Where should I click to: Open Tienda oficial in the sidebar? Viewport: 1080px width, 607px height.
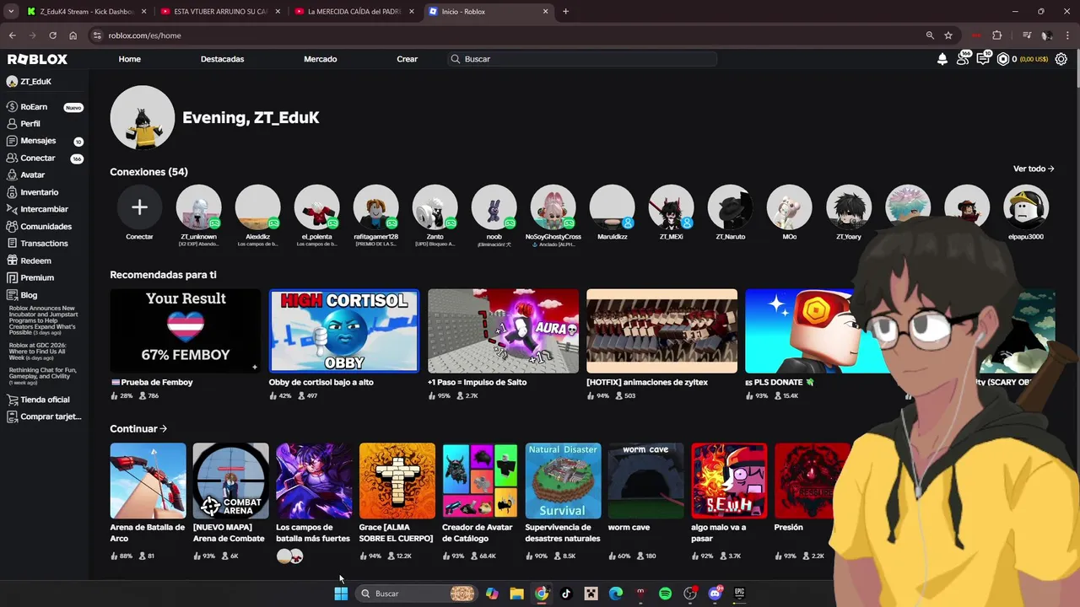44,400
